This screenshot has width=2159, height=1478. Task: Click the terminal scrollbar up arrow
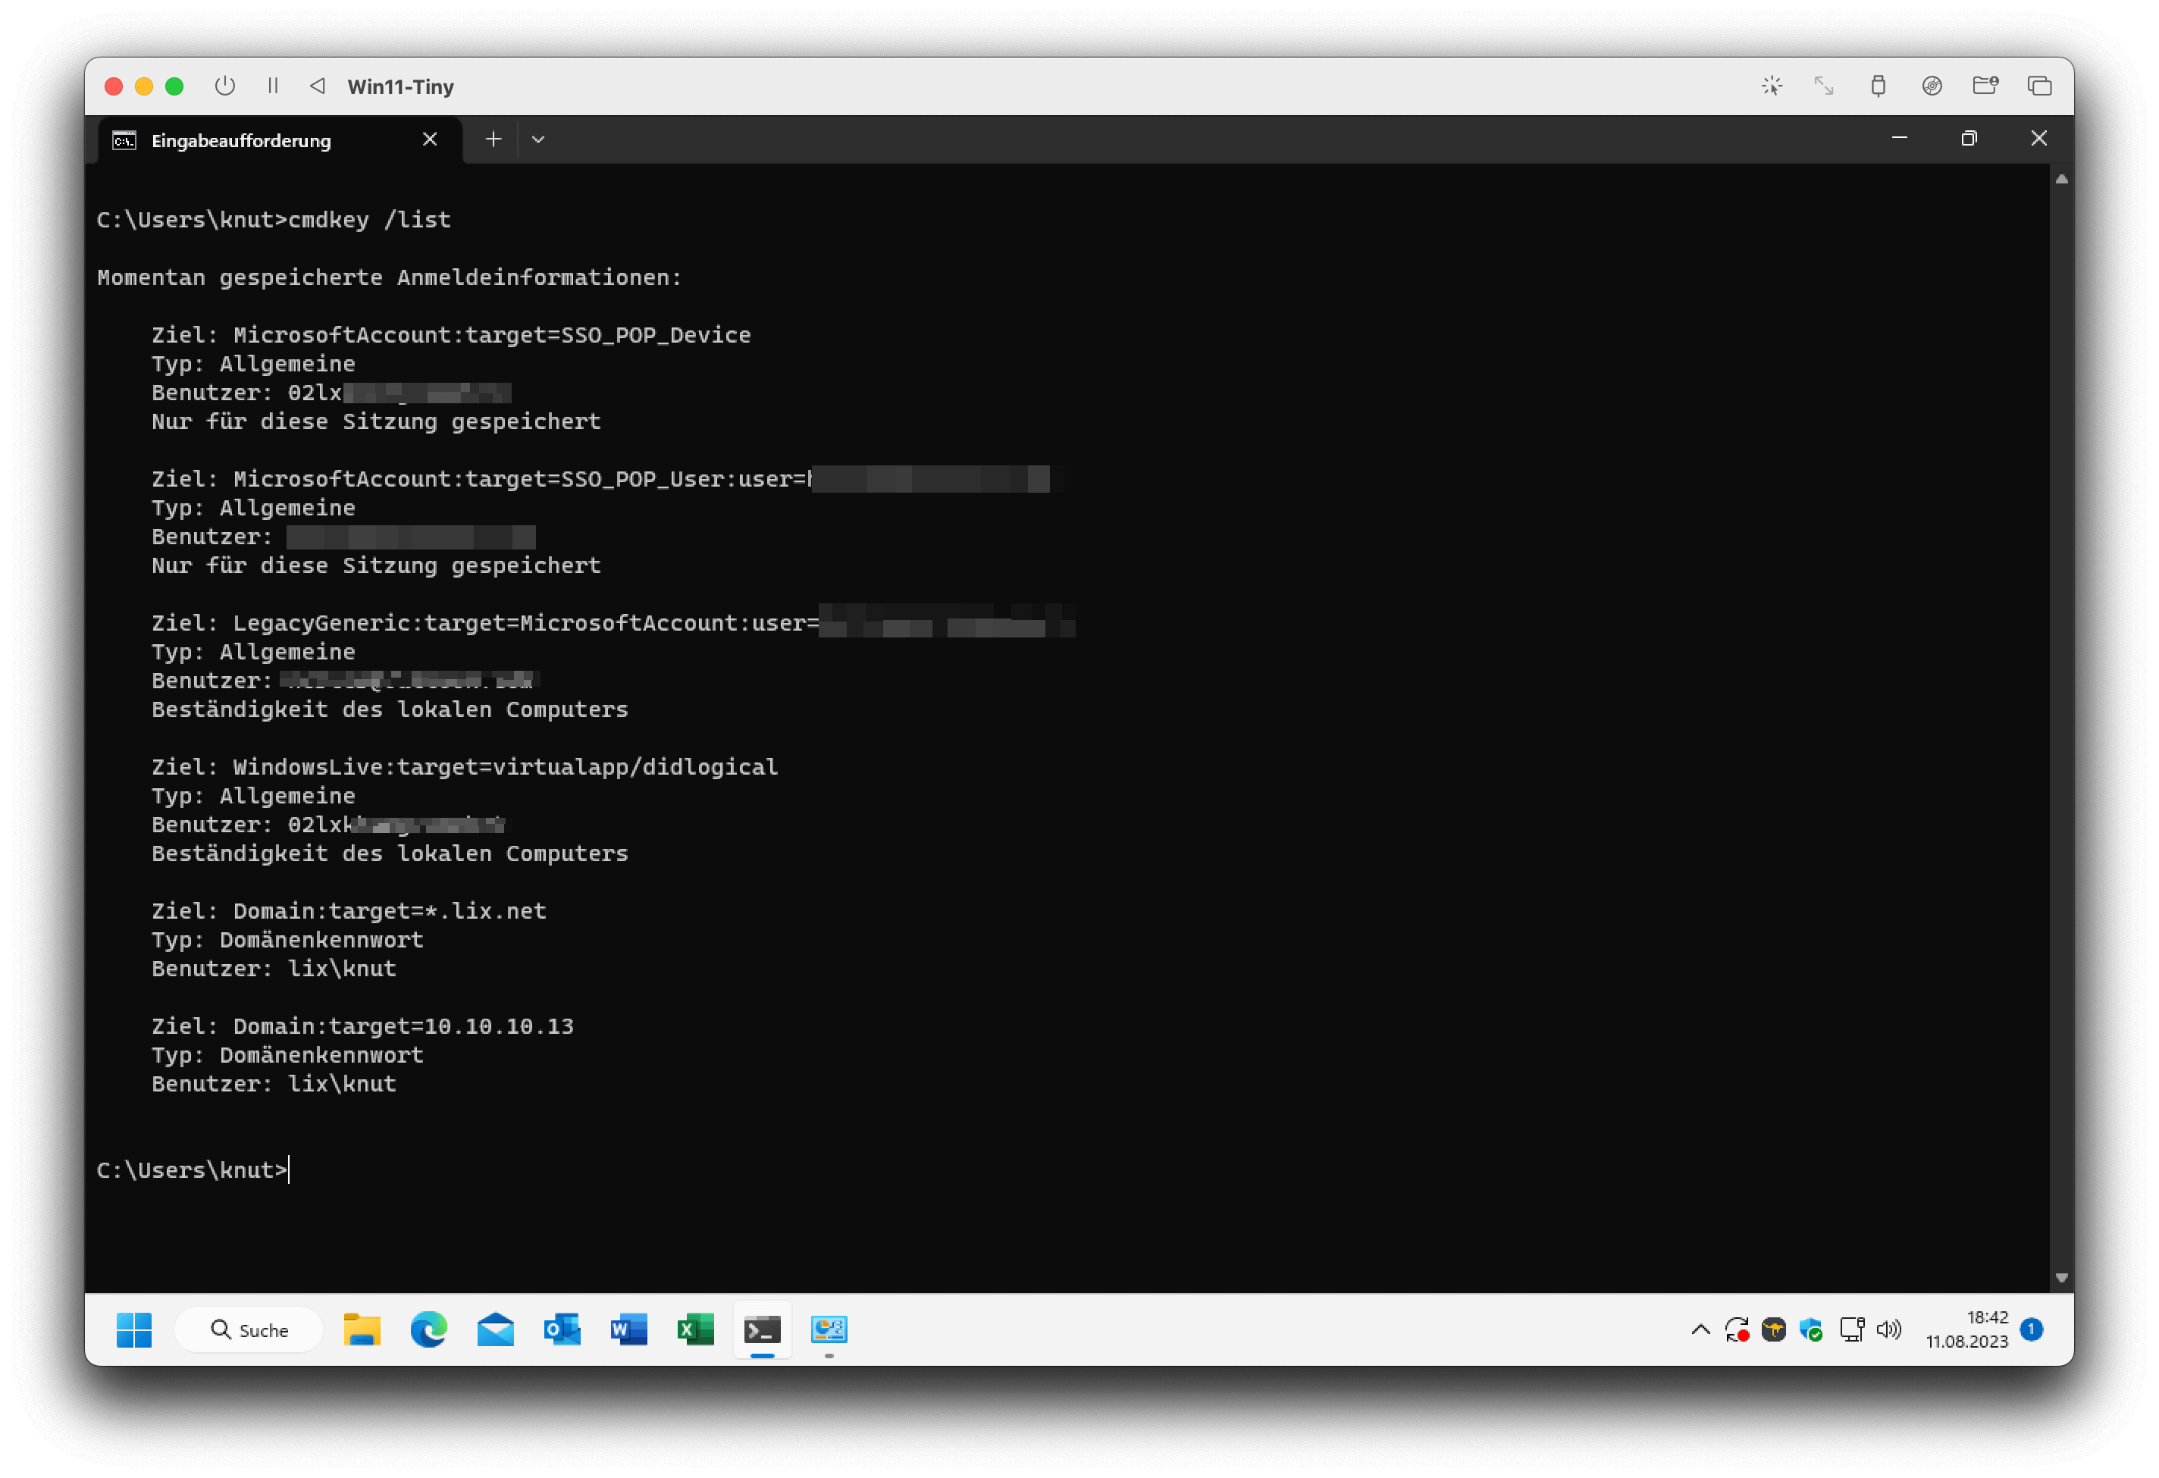2060,180
